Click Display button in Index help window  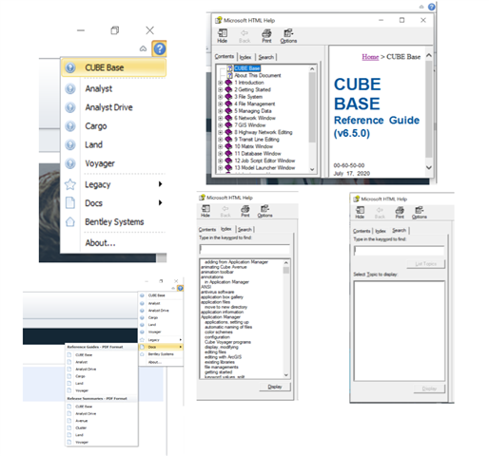(x=275, y=387)
